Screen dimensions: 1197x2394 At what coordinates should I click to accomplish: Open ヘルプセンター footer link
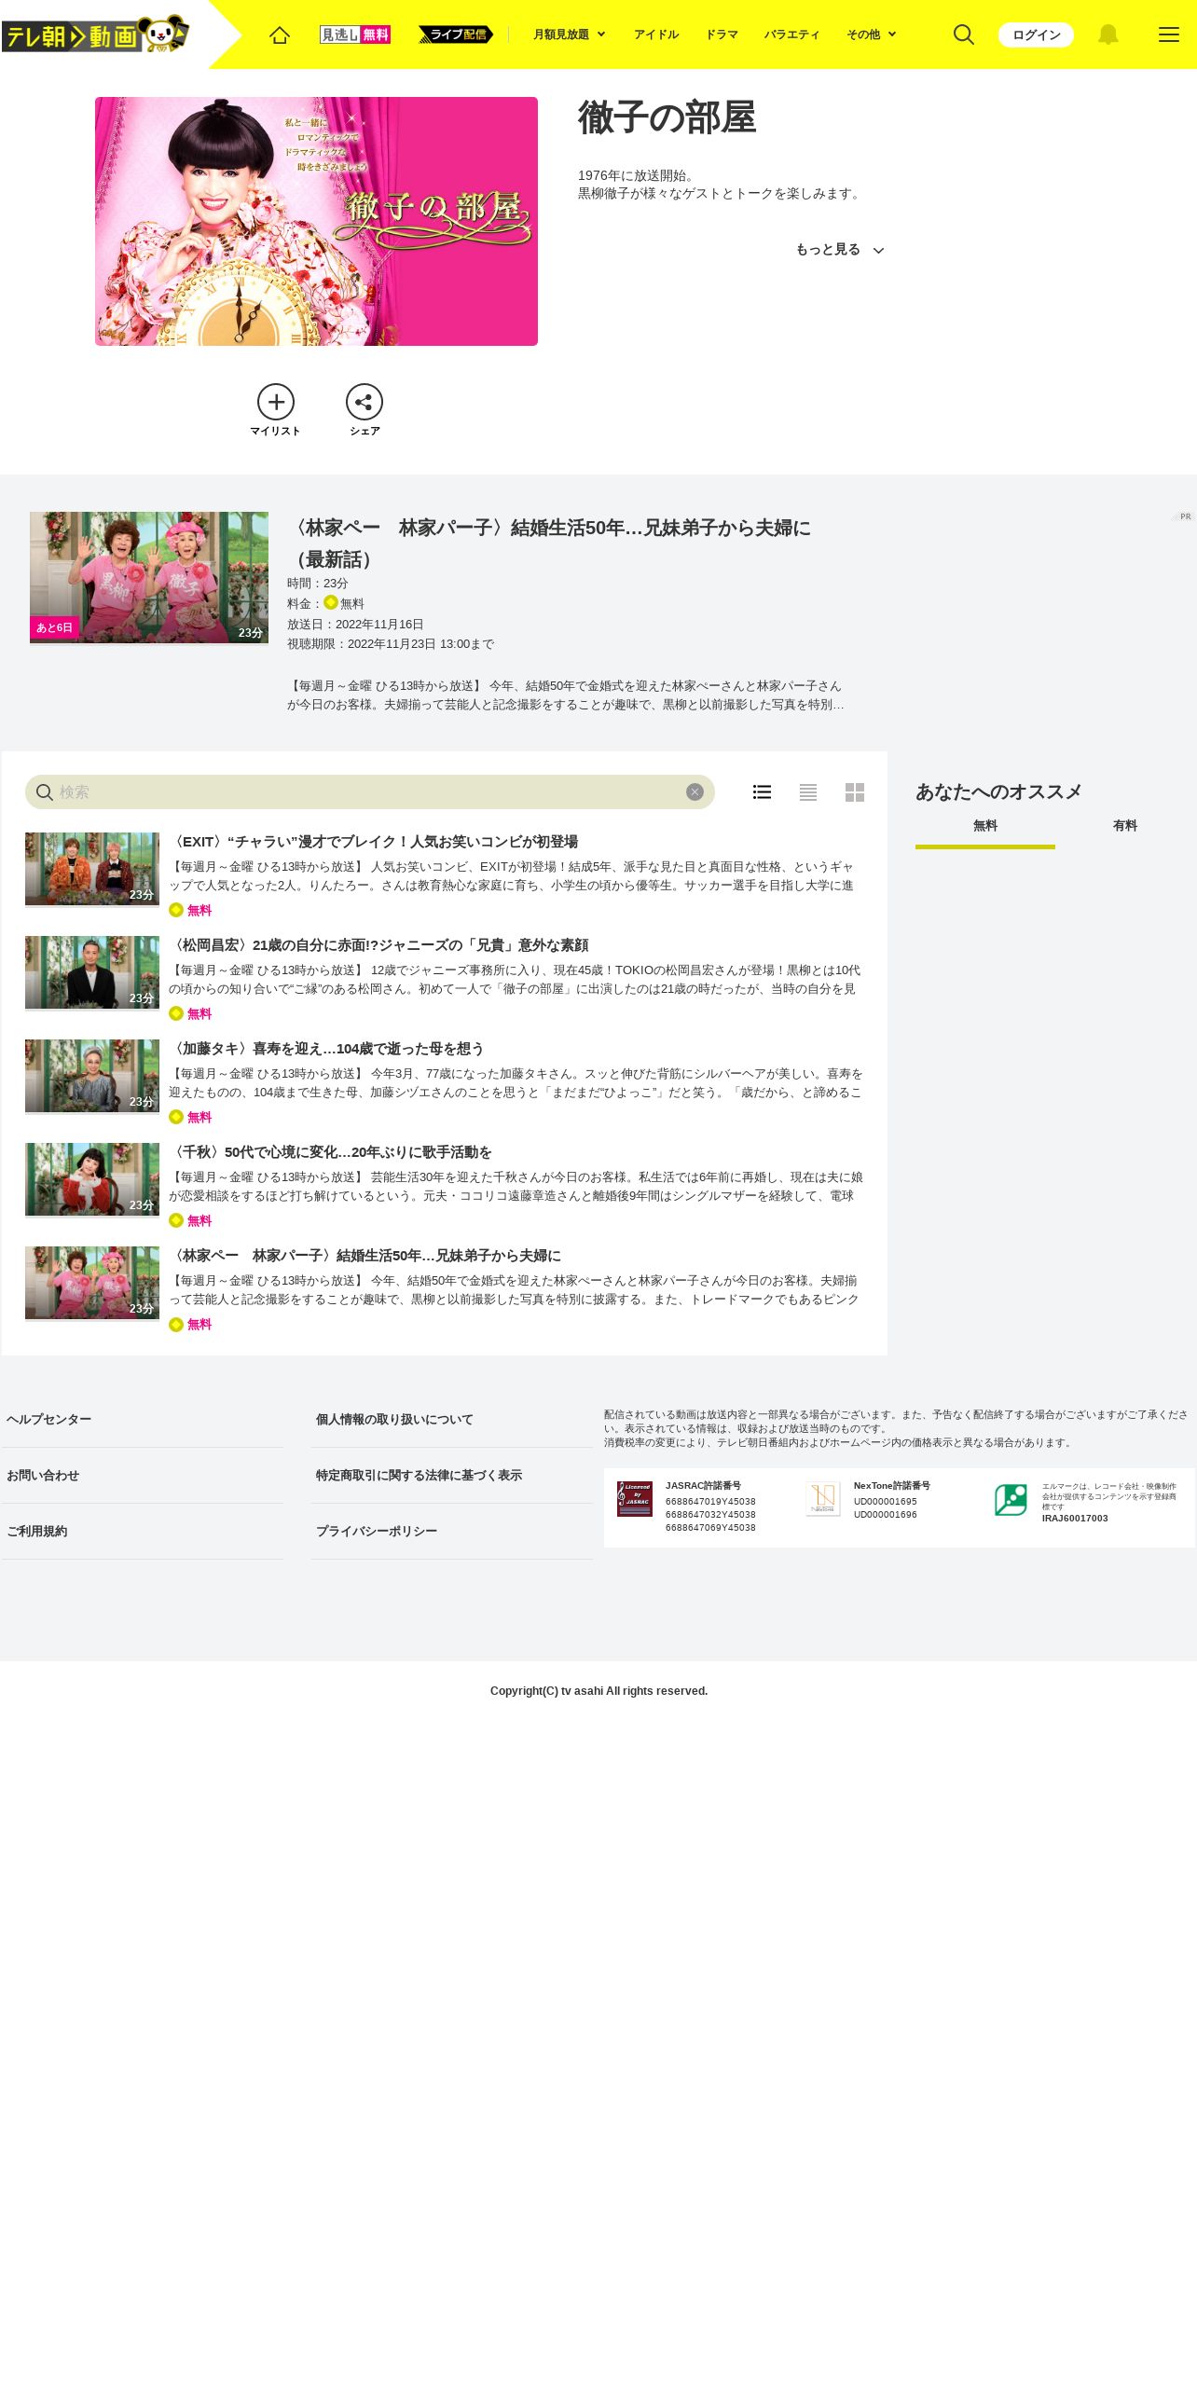click(x=143, y=1420)
